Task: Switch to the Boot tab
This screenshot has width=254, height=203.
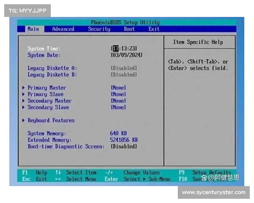Action: tap(129, 29)
